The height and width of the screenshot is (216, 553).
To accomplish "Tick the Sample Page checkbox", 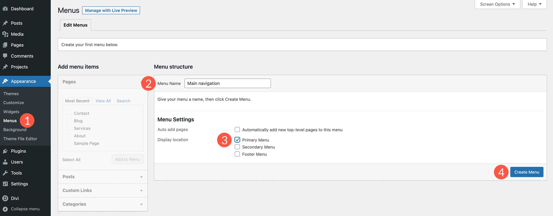I will pyautogui.click(x=69, y=143).
